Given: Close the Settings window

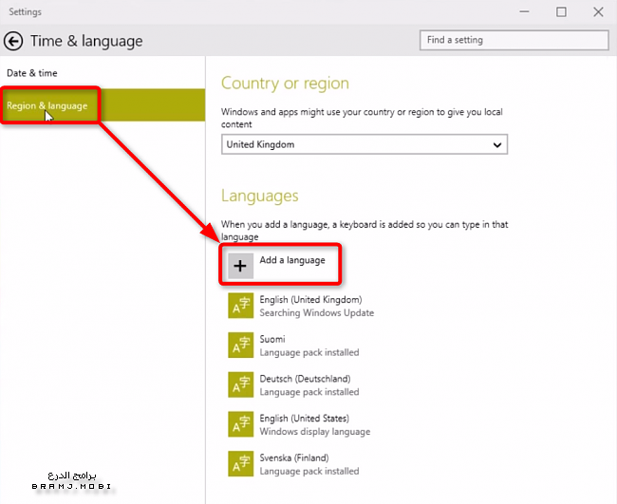Looking at the screenshot, I should [595, 12].
